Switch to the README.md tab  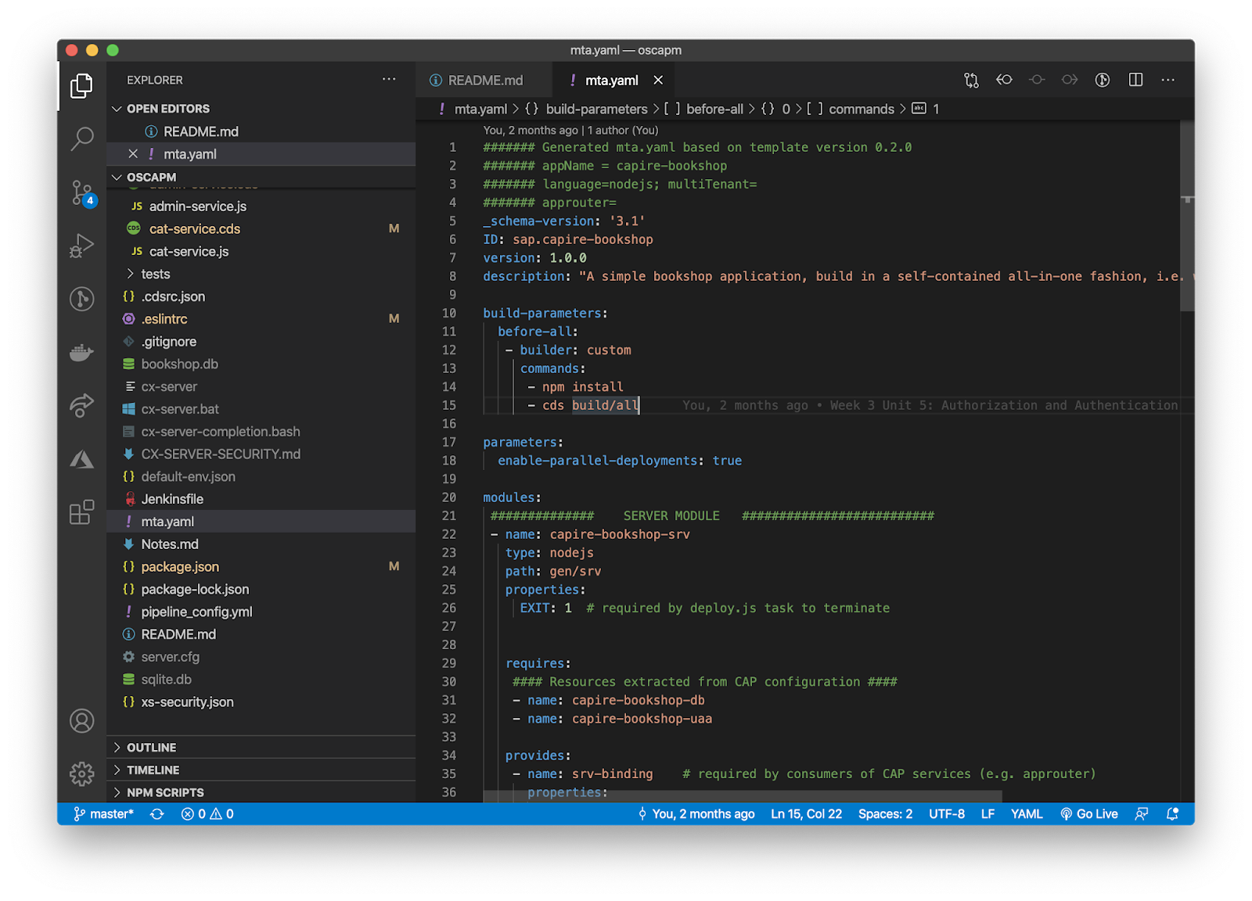coord(484,81)
